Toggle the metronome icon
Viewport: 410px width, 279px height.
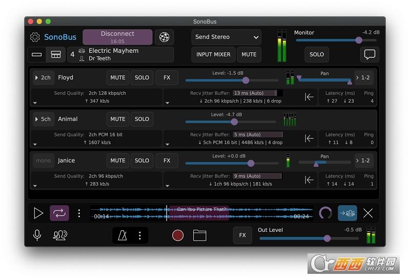[x=122, y=235]
